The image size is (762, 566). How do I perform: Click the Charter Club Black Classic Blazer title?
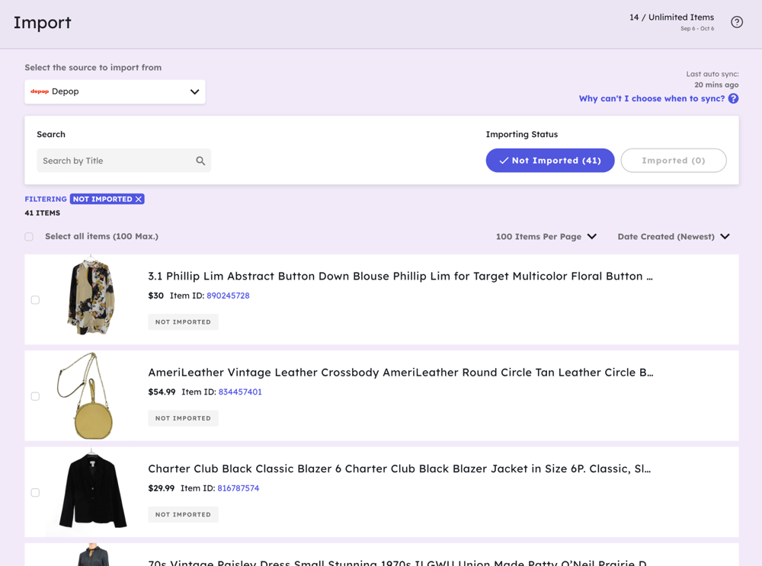[399, 468]
